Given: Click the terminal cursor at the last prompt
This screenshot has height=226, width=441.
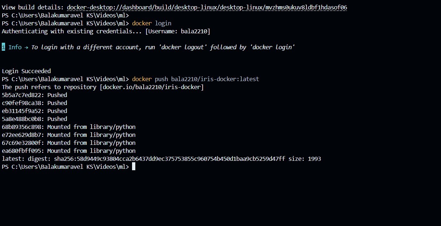Looking at the screenshot, I should pos(133,167).
